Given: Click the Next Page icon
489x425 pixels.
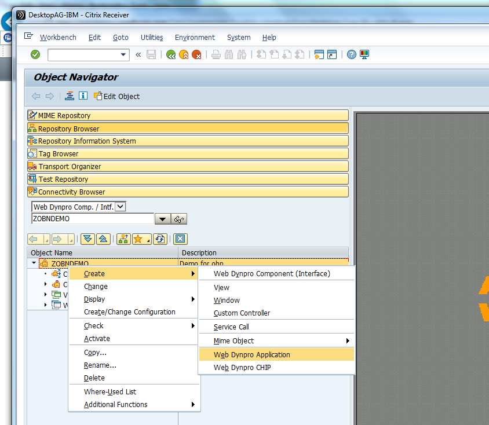Looking at the screenshot, I should [x=287, y=54].
